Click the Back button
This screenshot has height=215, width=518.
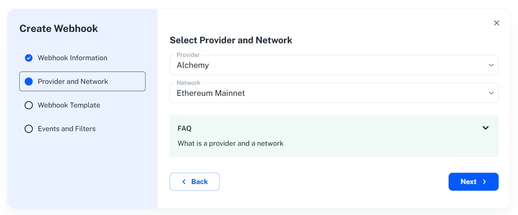tap(195, 181)
